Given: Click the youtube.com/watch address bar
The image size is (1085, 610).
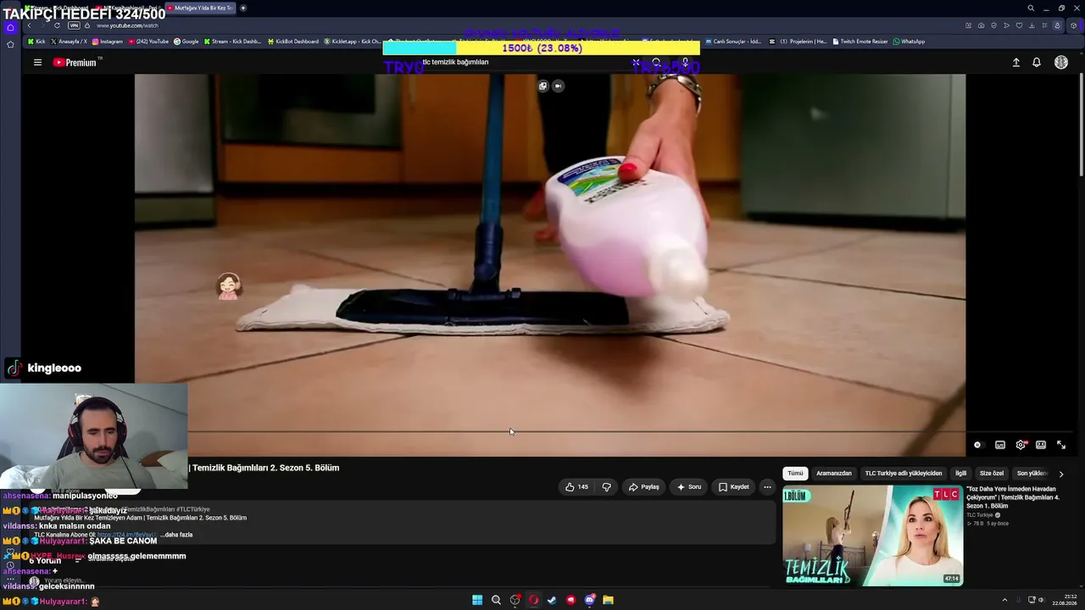Looking at the screenshot, I should (x=127, y=25).
